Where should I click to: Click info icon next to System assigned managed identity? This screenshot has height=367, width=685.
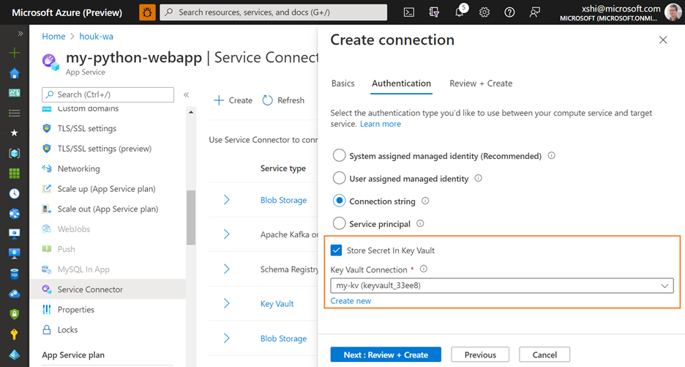551,156
